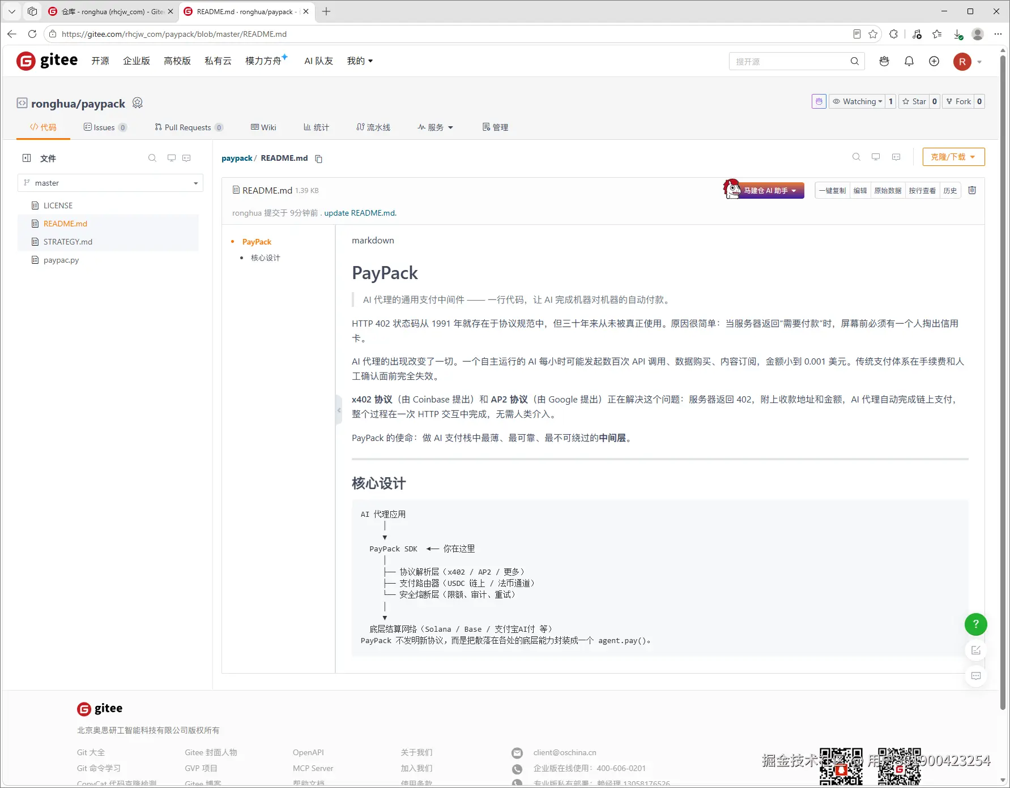The width and height of the screenshot is (1010, 788).
Task: Open the 马建仓 AI 助手 dropdown
Action: click(764, 190)
